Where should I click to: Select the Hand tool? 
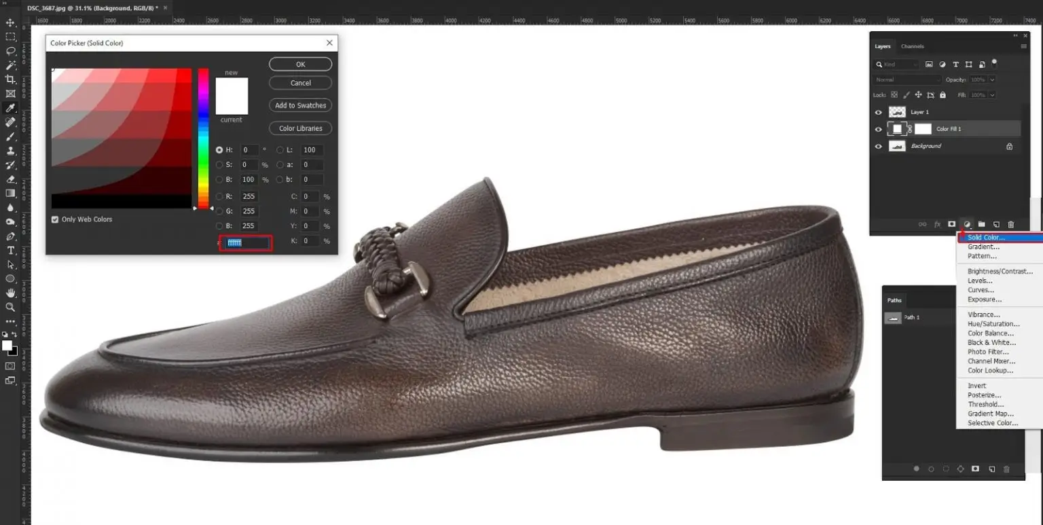point(10,293)
